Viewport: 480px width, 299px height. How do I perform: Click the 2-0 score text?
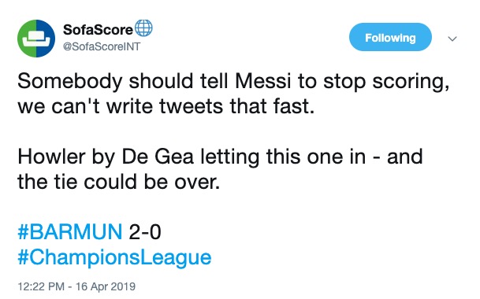click(145, 232)
